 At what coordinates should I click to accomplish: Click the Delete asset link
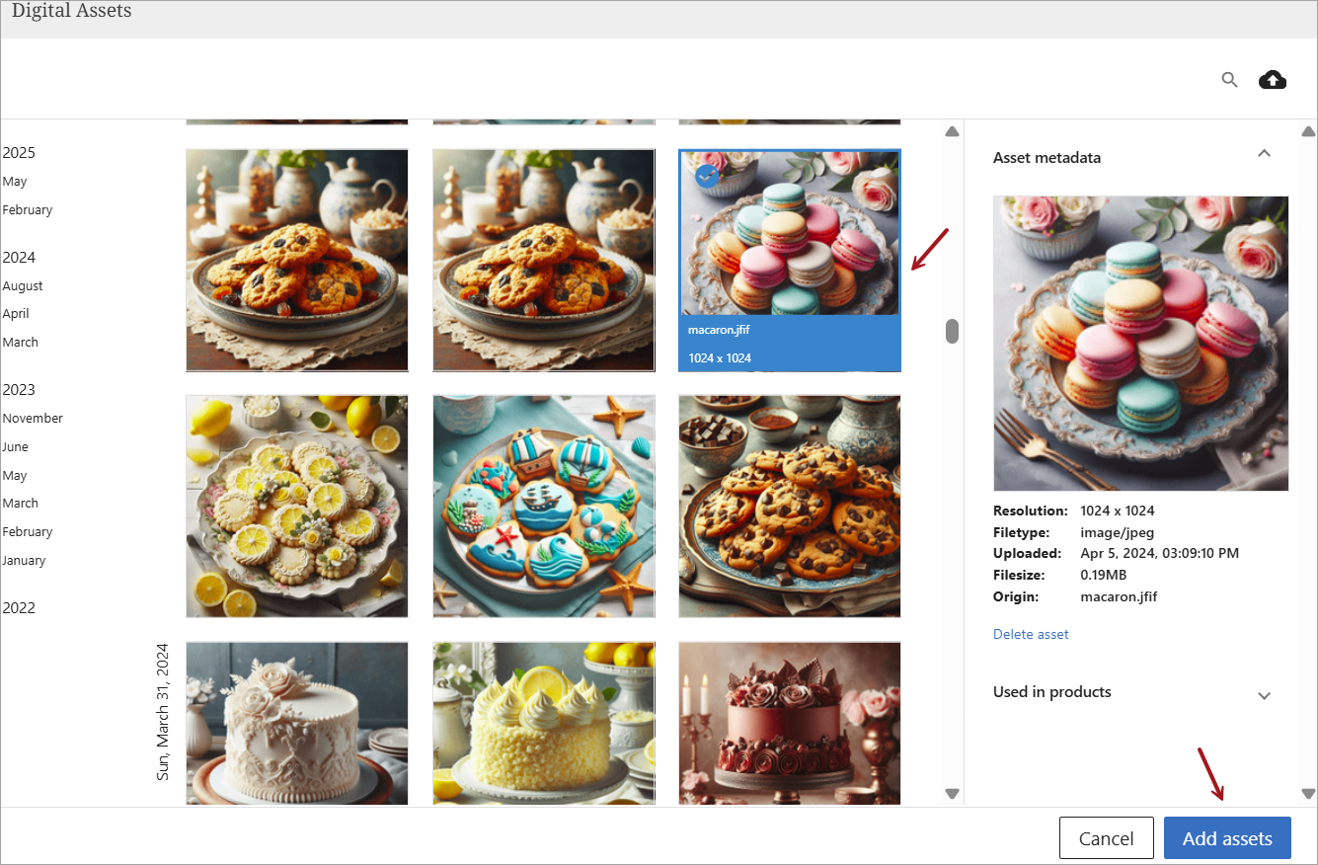(1031, 634)
